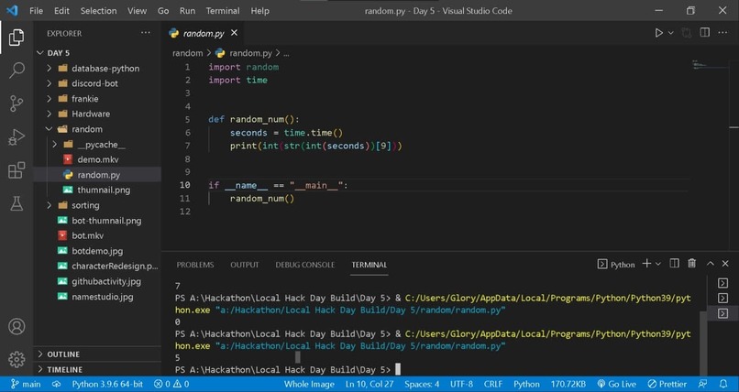
Task: Toggle Prettier formatter in status bar
Action: click(x=667, y=384)
